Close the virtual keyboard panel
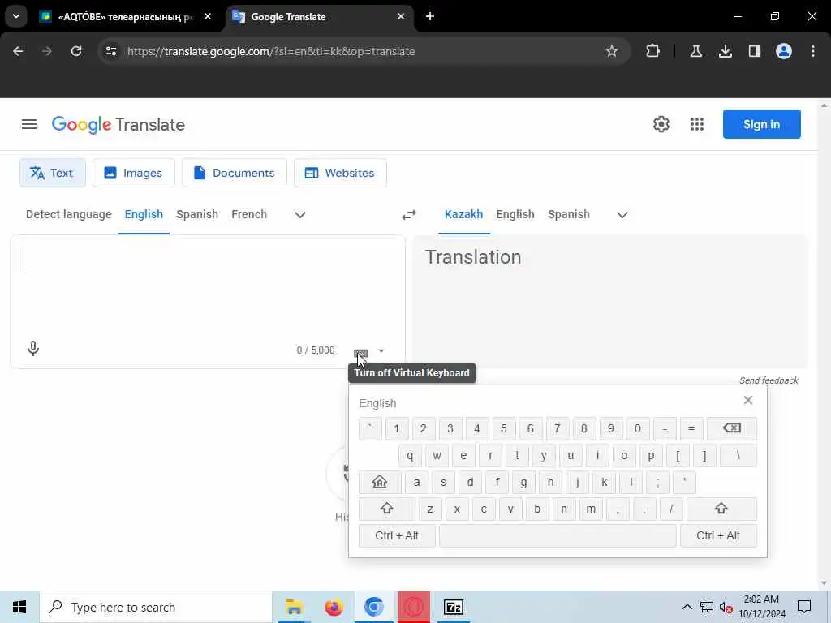 pos(747,401)
